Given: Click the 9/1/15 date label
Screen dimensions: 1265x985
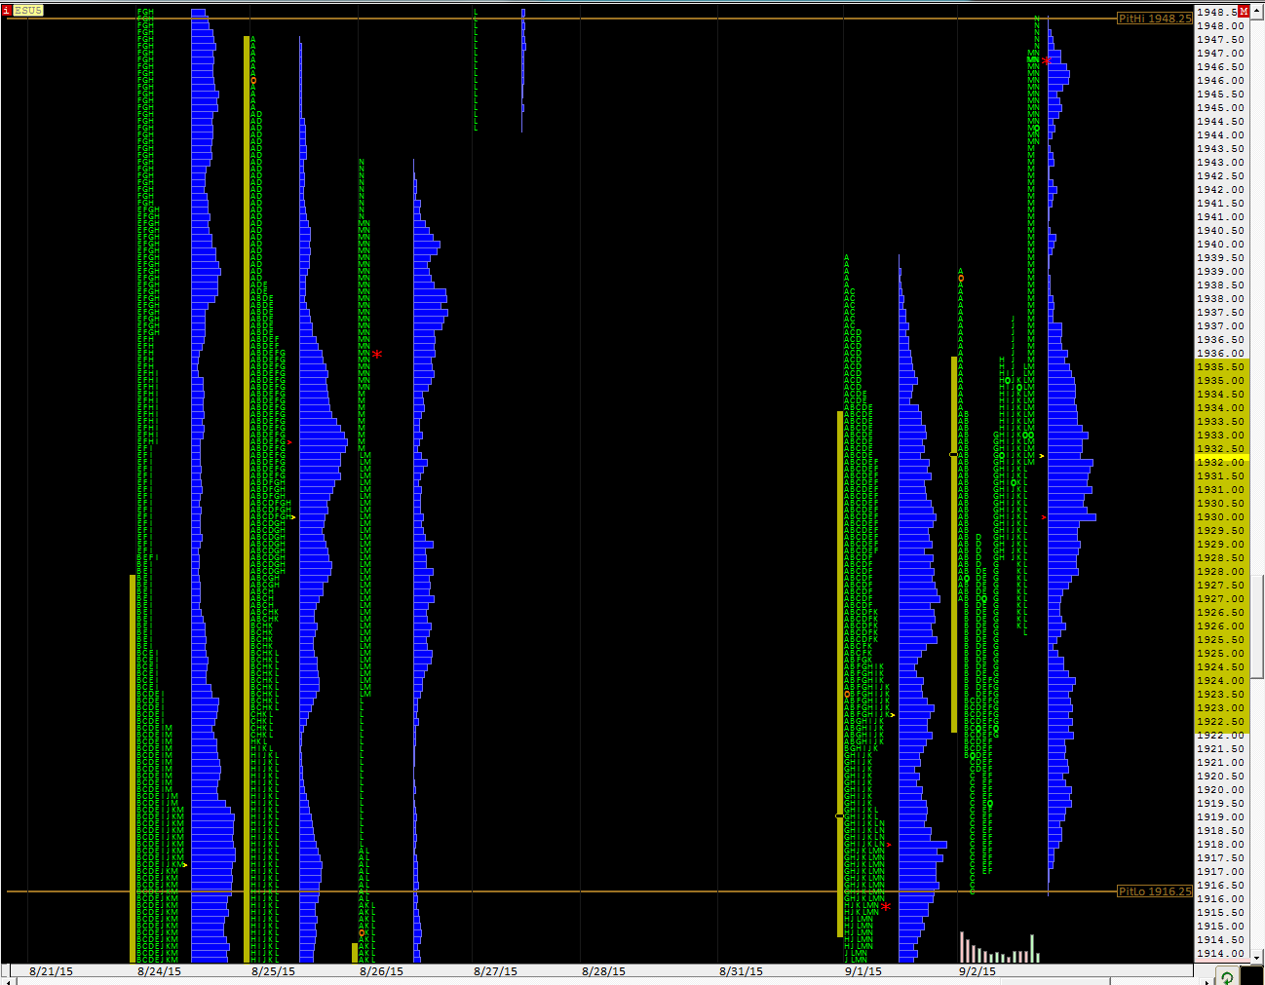Looking at the screenshot, I should (x=862, y=971).
